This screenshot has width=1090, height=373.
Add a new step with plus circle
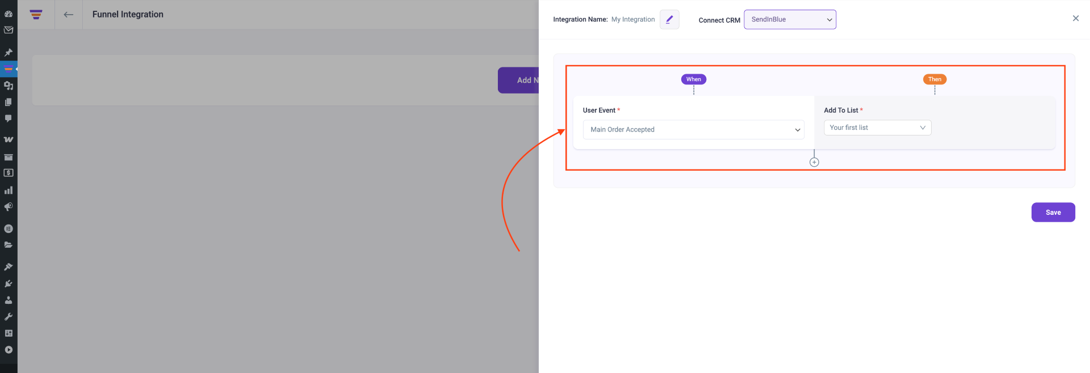click(x=814, y=162)
